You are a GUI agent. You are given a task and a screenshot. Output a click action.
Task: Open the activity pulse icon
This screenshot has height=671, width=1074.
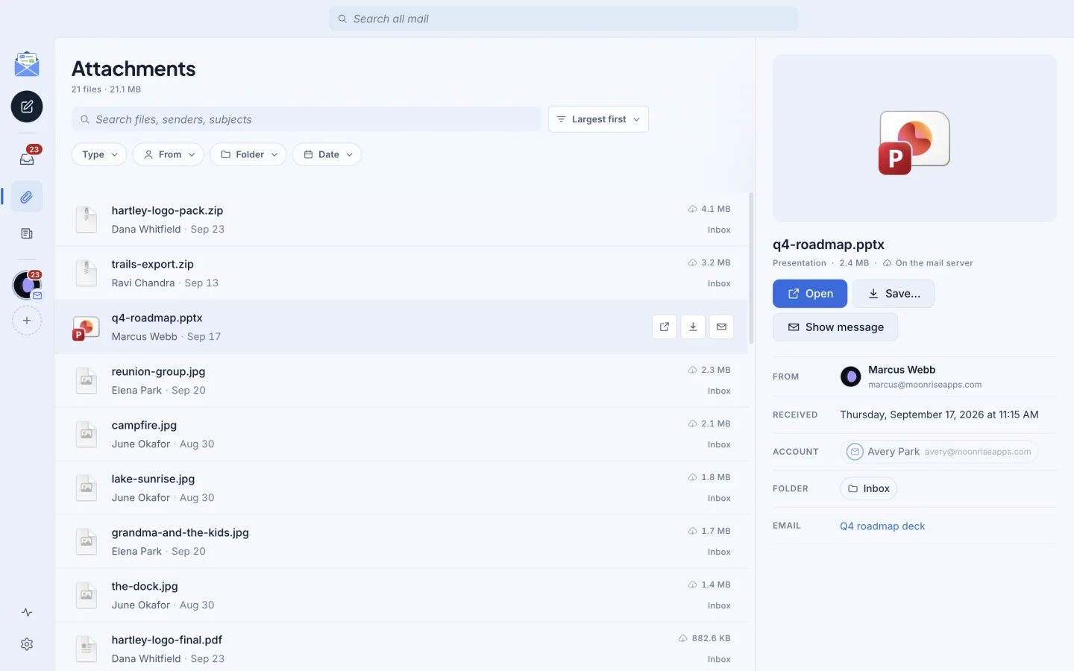click(x=27, y=612)
